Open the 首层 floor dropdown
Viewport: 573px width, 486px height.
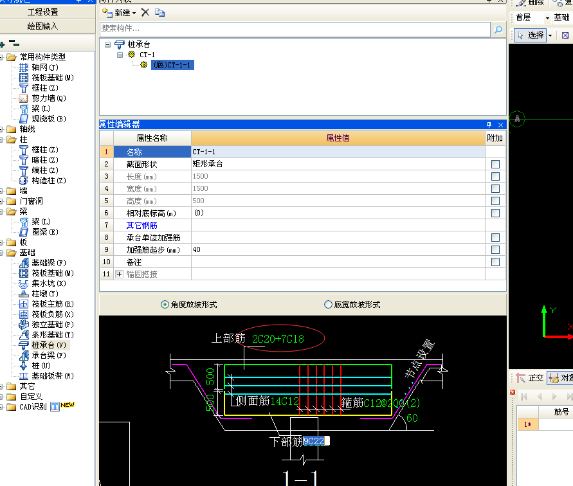547,17
